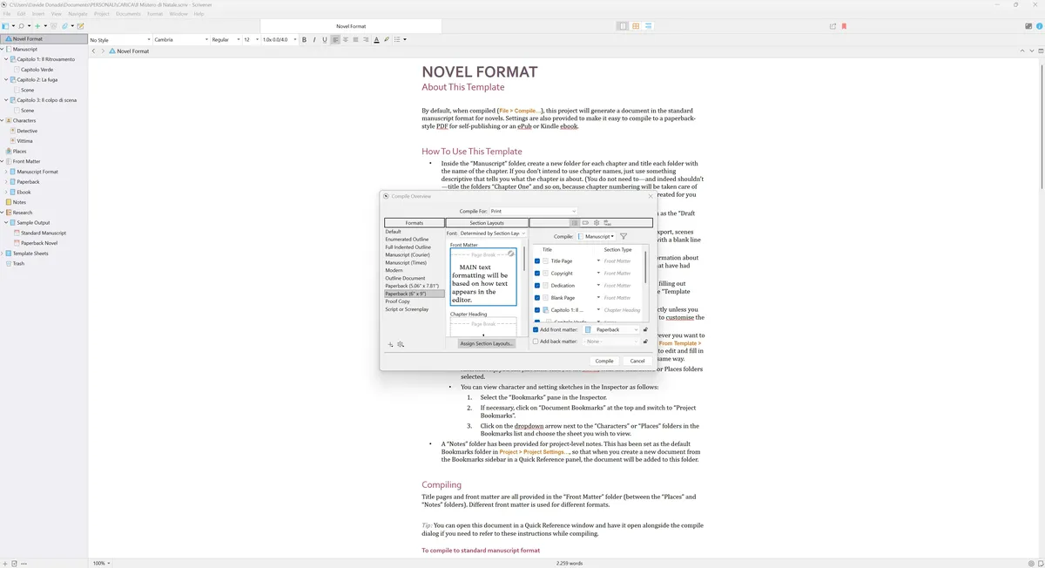Toggle Copyright include checkbox

click(537, 274)
